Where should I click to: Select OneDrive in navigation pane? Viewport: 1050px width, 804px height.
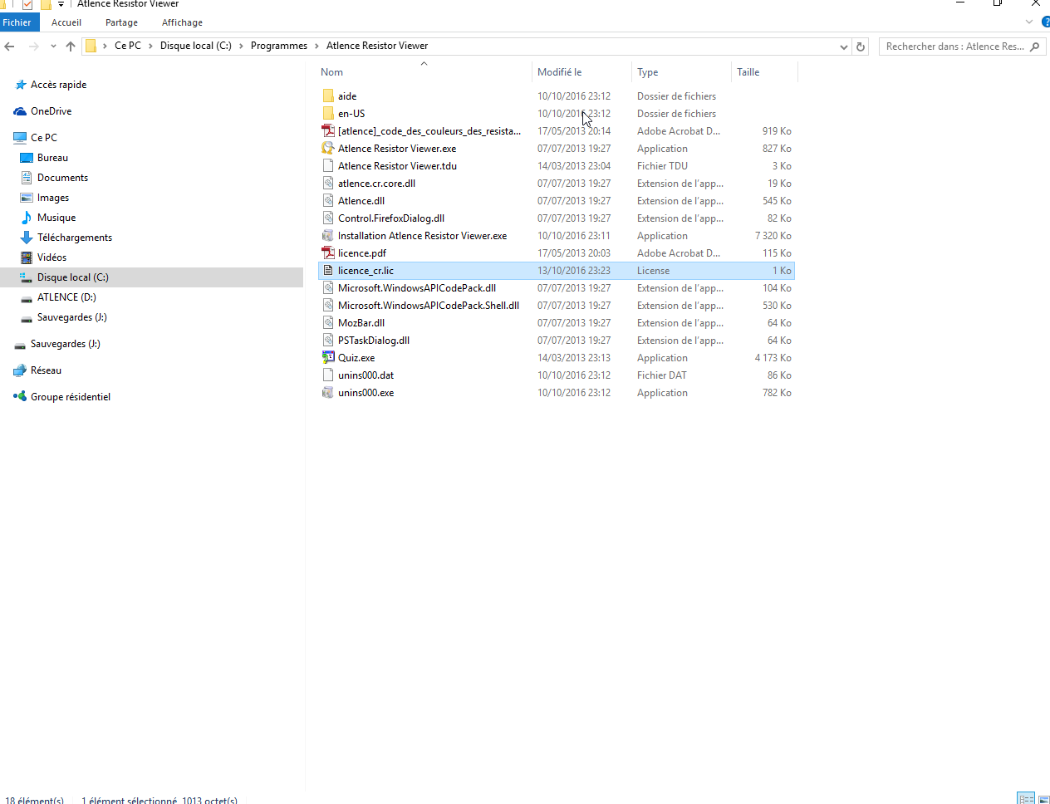click(51, 111)
